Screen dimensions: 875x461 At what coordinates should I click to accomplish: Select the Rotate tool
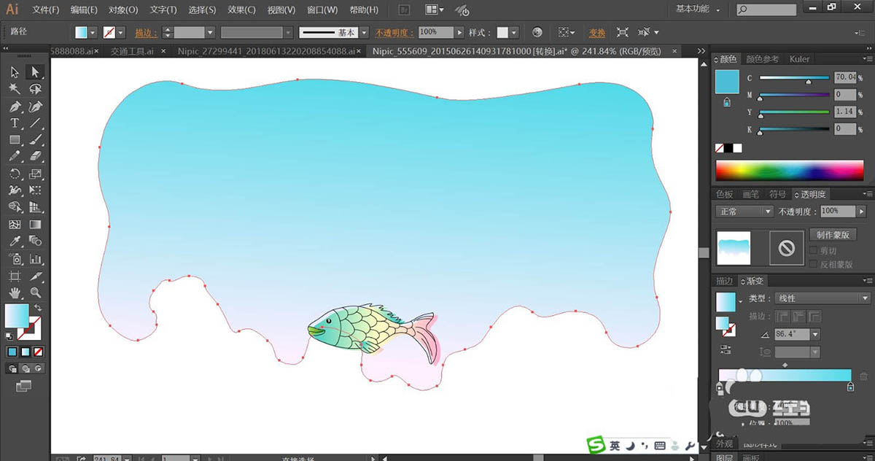pos(15,174)
